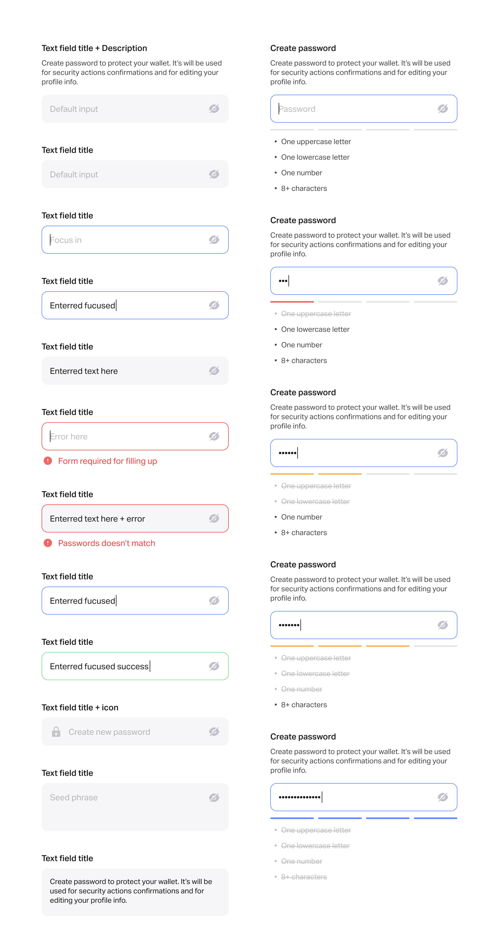499x936 pixels.
Task: Click the six-dot password input field
Action: [345, 453]
